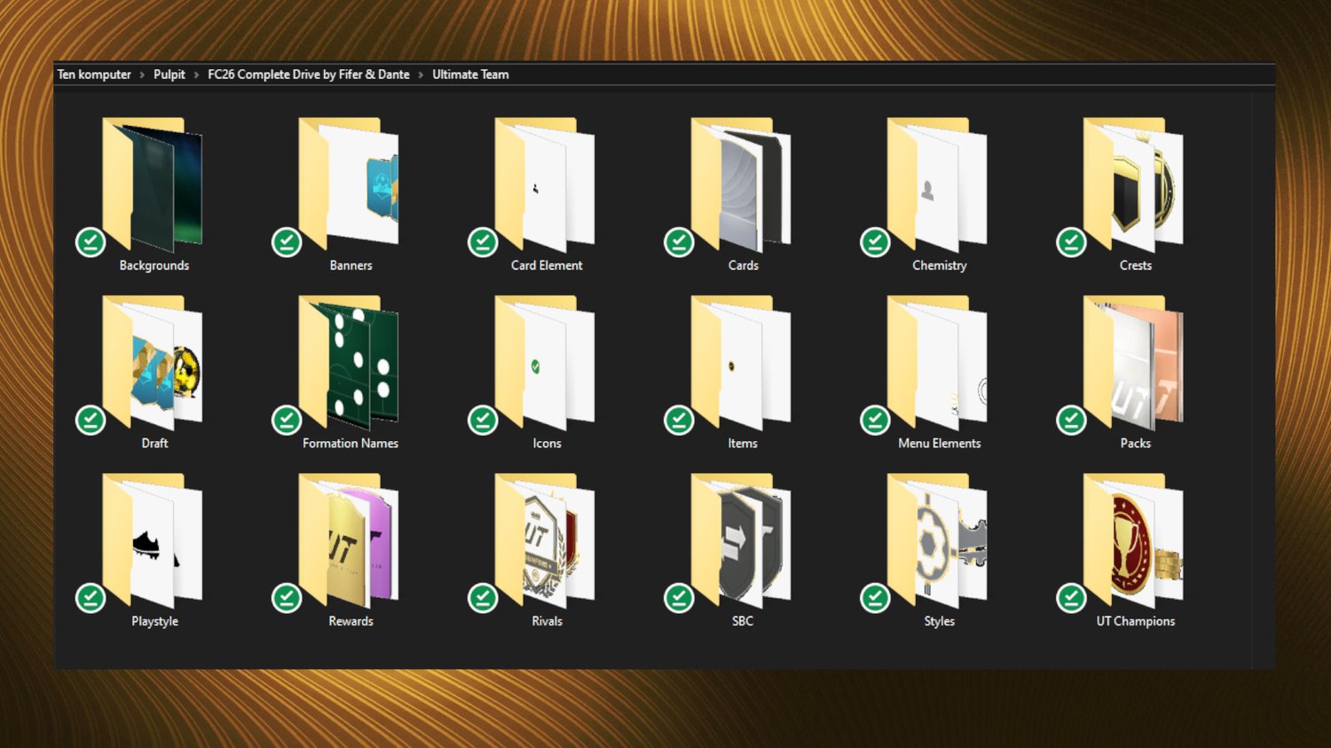Screen dimensions: 1331x748
Task: Select the Rewards folder icon
Action: (x=349, y=541)
